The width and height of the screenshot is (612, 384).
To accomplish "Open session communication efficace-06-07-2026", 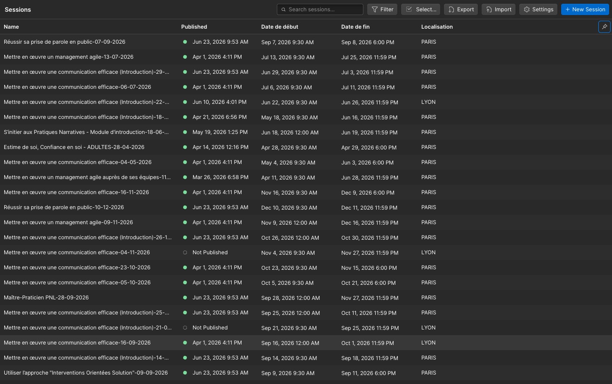I will point(78,87).
